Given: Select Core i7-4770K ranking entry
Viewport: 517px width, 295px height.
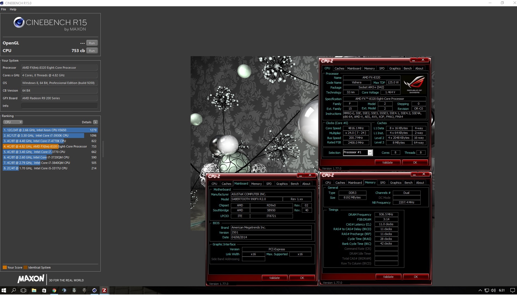Looking at the screenshot, I should [x=50, y=141].
